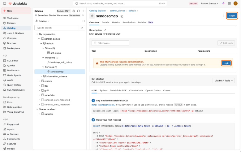Click Login in the authentication warning

(x=226, y=63)
